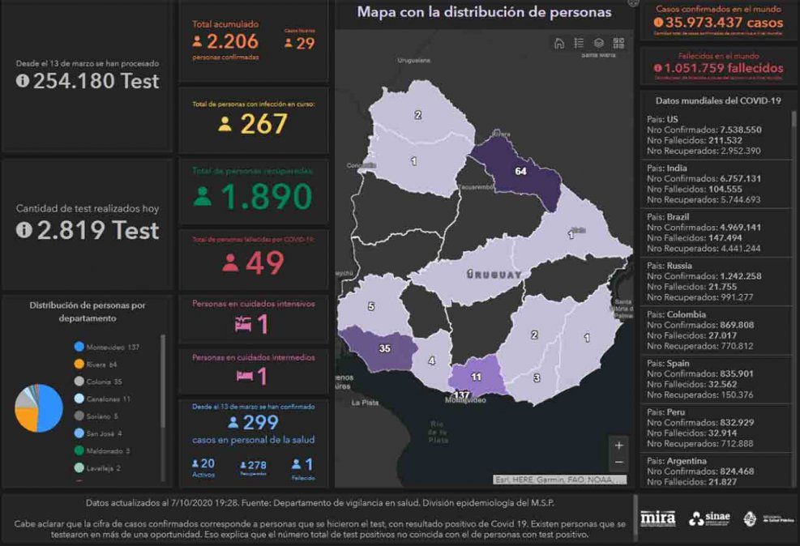Click the Rivera region labeled 64 on map
The width and height of the screenshot is (800, 546).
tap(519, 171)
